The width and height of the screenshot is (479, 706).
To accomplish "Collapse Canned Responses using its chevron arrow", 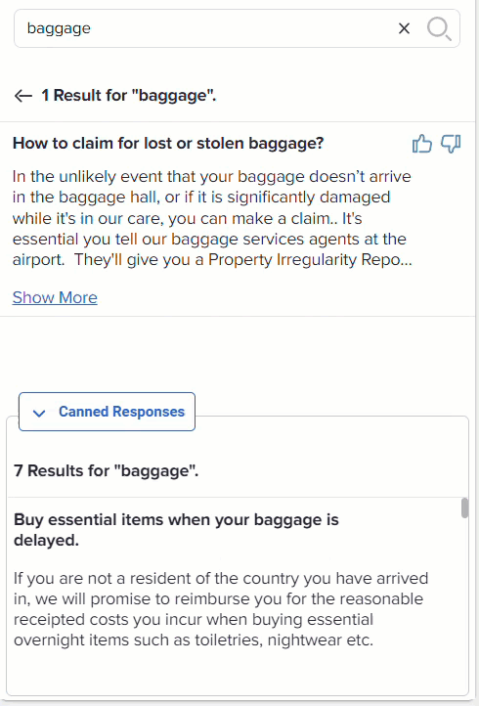I will pyautogui.click(x=39, y=413).
